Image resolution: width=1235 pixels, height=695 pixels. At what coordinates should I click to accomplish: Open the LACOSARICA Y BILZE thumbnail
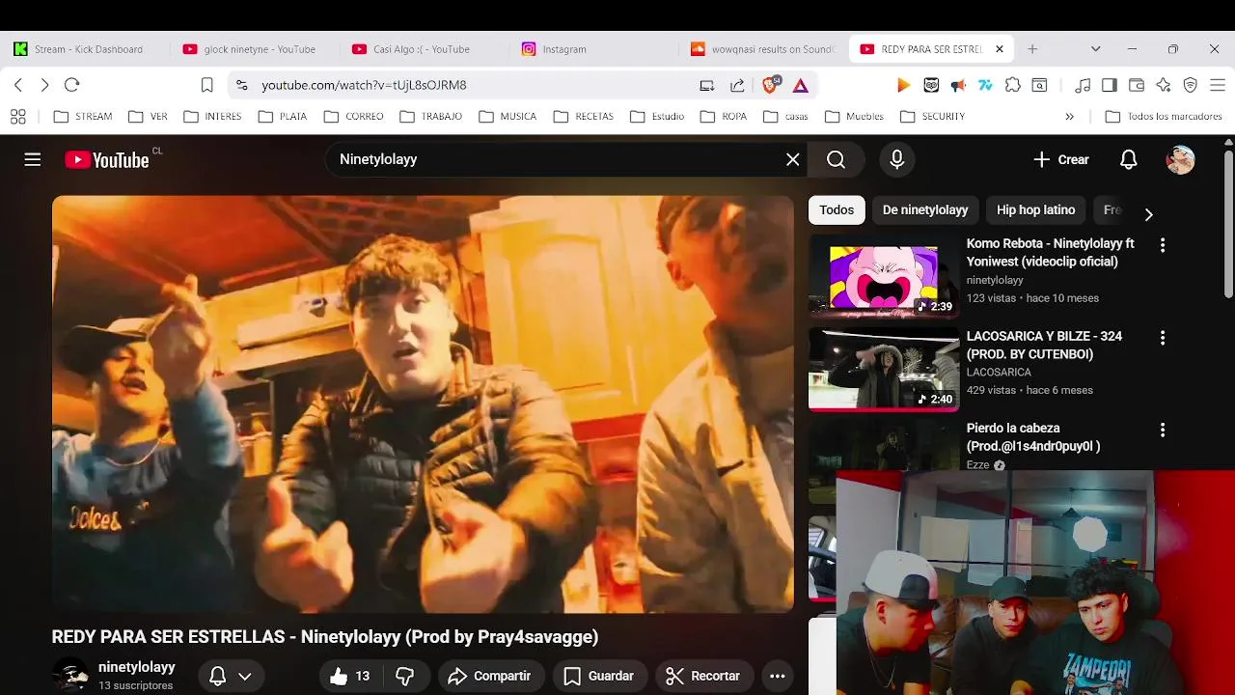pyautogui.click(x=884, y=370)
